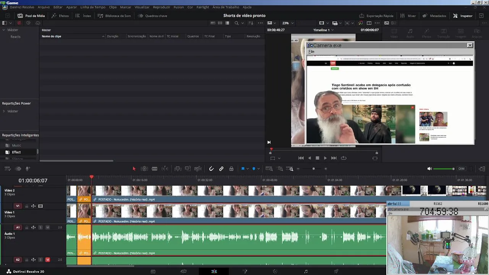Screen dimensions: 489x275
Task: Add a blue Marker at playhead
Action: [253, 168]
